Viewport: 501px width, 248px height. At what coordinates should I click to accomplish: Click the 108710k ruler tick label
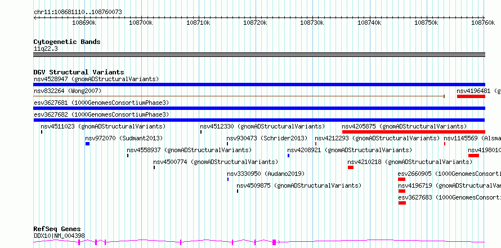[199, 23]
